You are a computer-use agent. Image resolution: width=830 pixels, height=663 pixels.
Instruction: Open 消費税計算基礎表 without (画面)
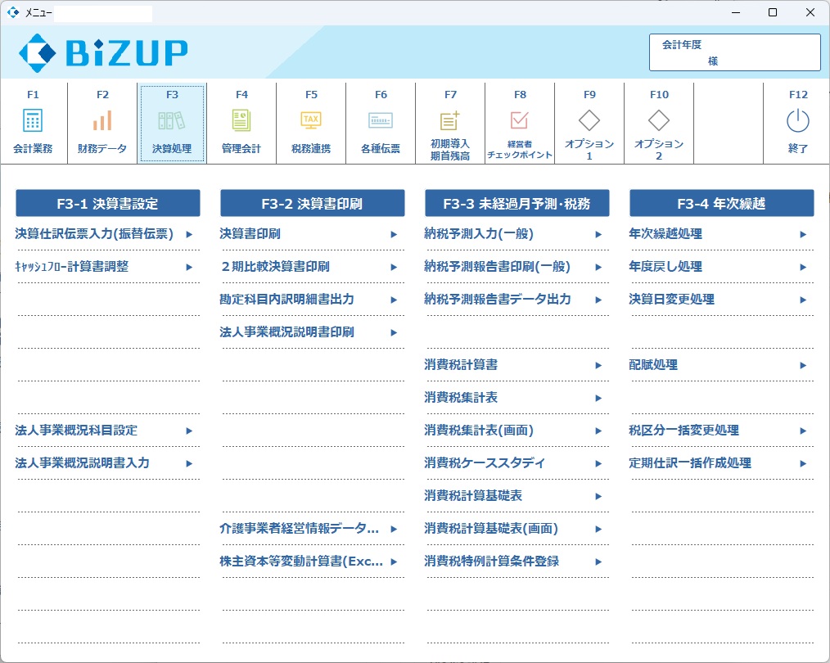[x=472, y=496]
